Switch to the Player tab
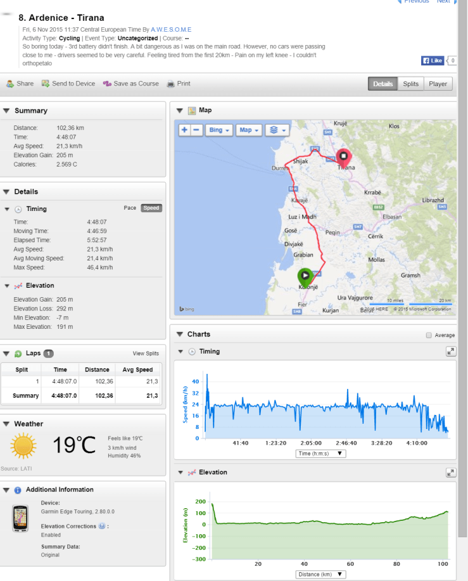Screen dimensions: 468x581 [438, 84]
